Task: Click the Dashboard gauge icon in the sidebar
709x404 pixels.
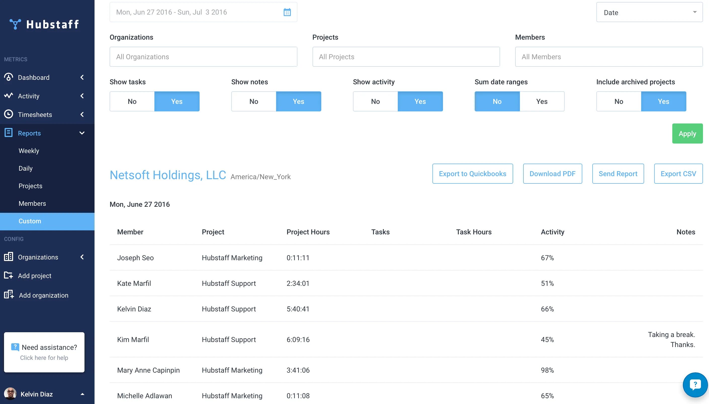Action: click(9, 77)
